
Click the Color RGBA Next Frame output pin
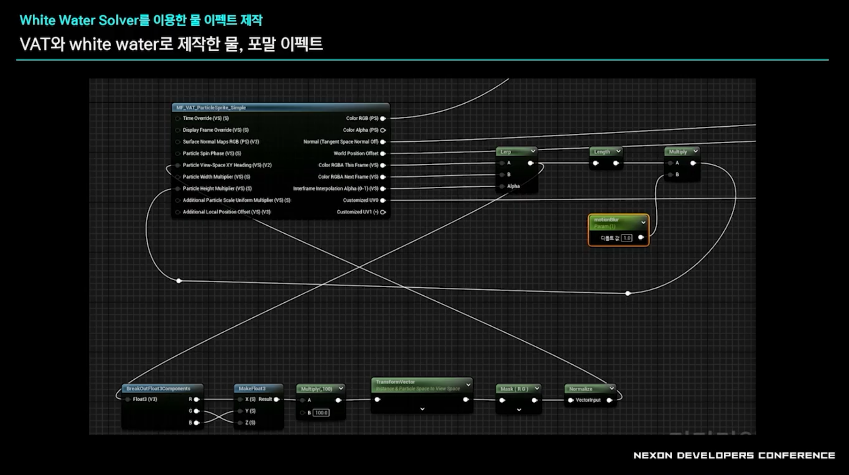(x=383, y=177)
